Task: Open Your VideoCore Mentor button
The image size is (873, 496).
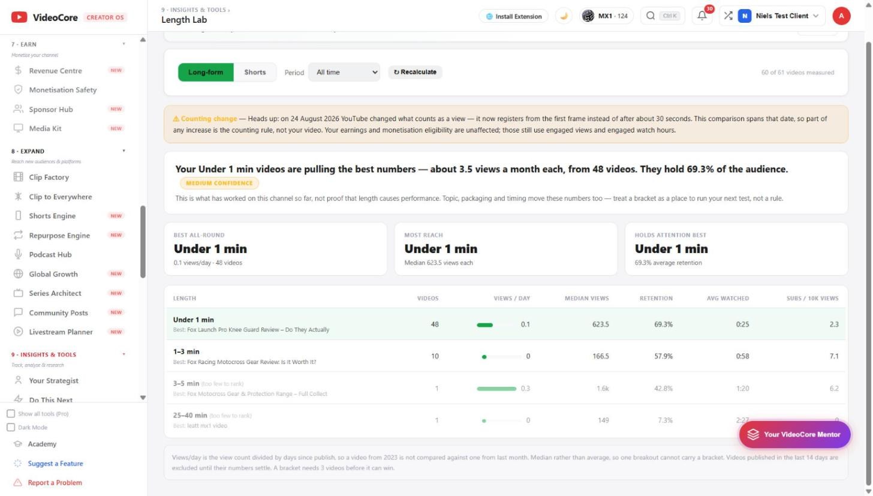Action: point(795,434)
